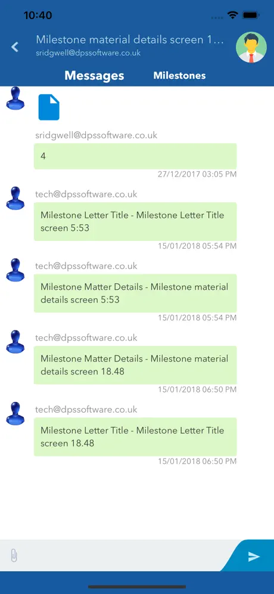The height and width of the screenshot is (594, 274).
Task: Tap avatar beside Matter Details 18.48 message
Action: click(15, 341)
